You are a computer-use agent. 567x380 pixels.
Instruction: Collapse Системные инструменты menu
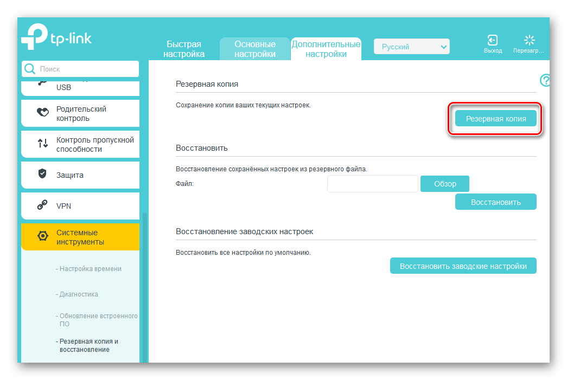click(x=80, y=237)
